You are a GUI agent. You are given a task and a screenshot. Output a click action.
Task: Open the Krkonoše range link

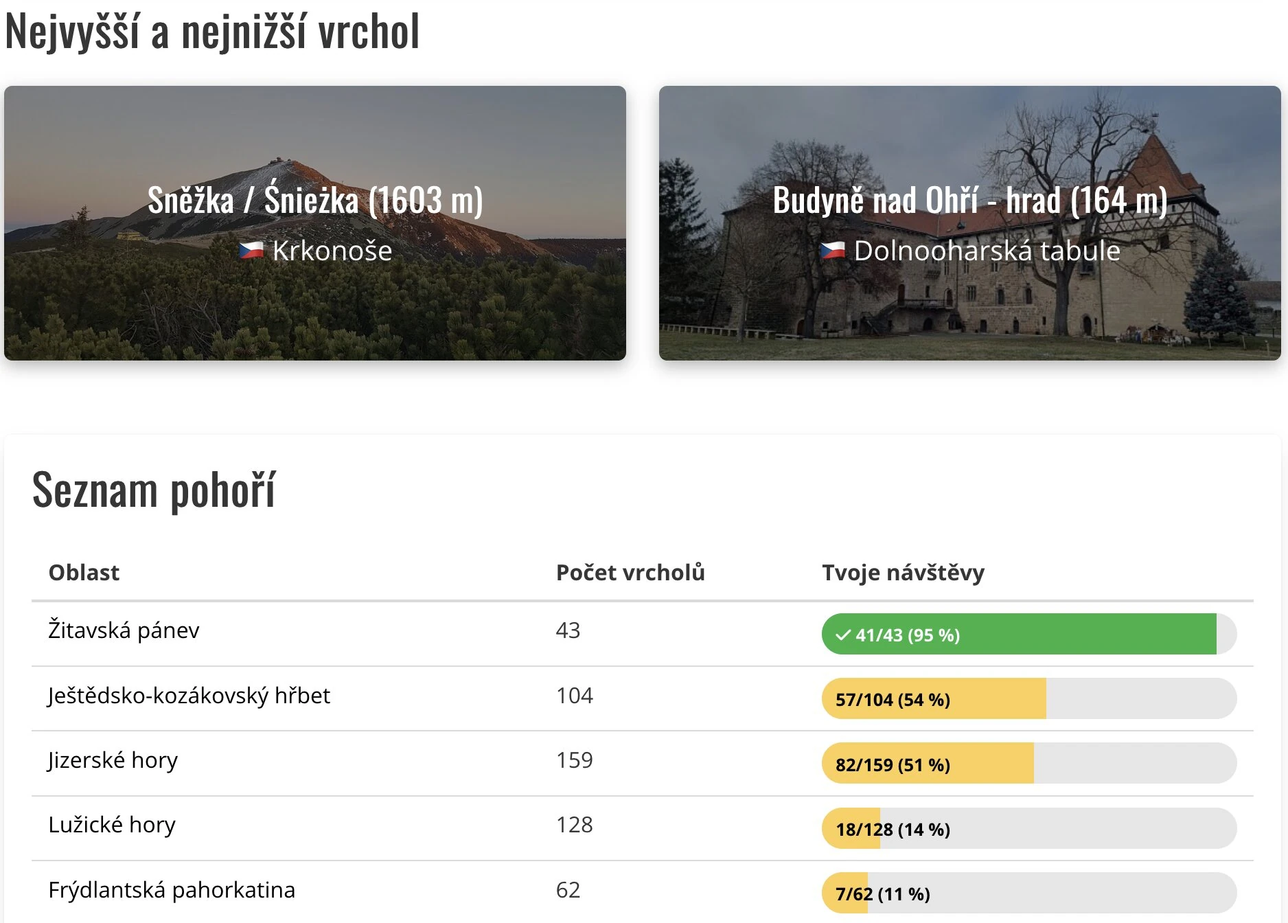click(x=332, y=251)
